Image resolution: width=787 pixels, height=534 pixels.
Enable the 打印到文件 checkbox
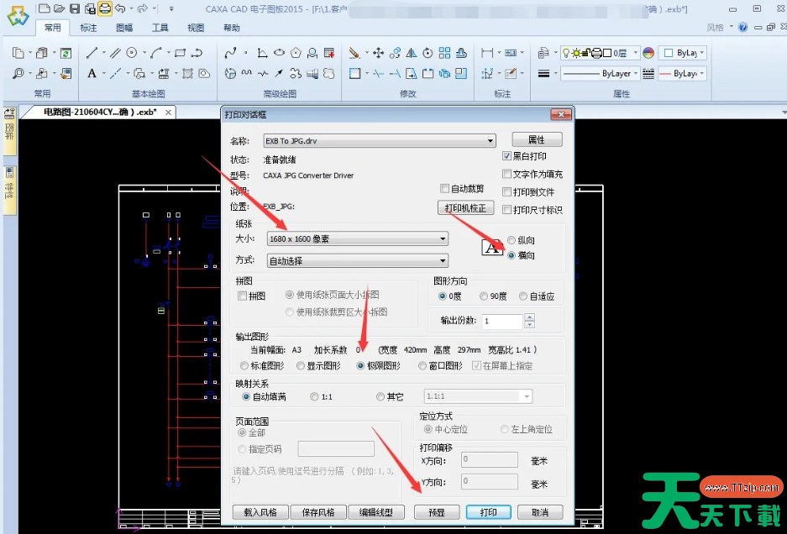pyautogui.click(x=507, y=191)
